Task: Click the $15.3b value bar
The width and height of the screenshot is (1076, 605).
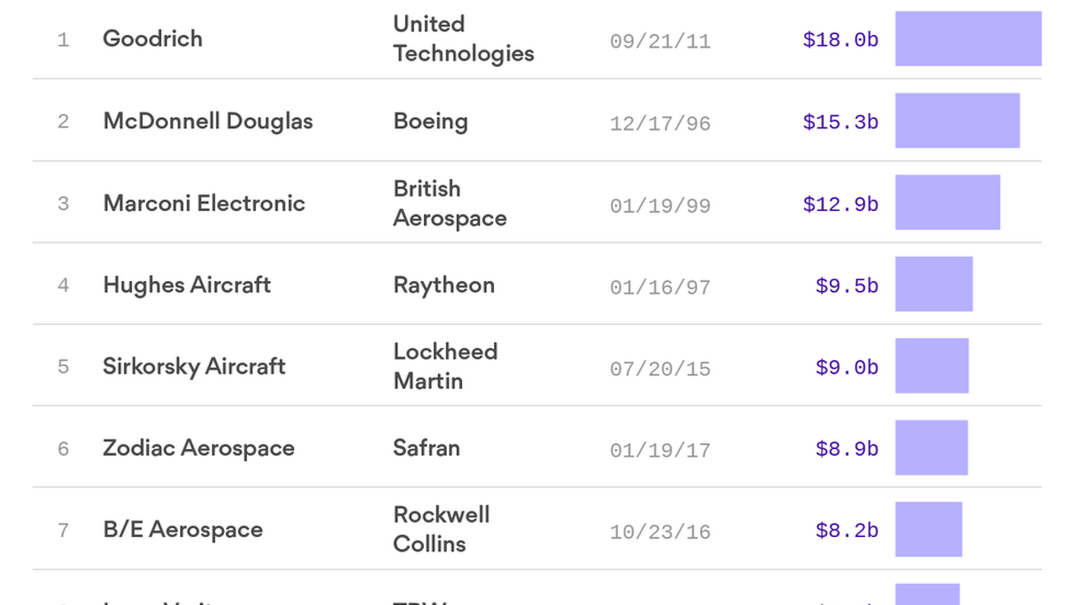Action: pyautogui.click(x=957, y=120)
